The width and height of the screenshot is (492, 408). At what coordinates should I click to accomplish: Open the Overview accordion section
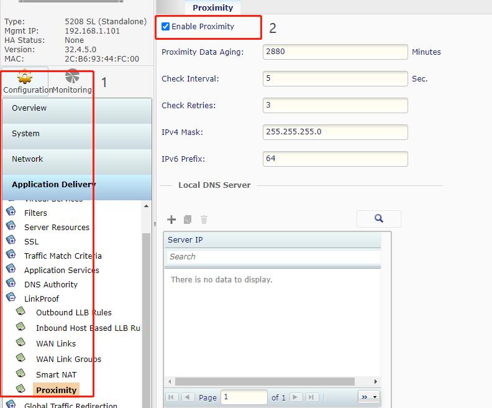(x=77, y=111)
